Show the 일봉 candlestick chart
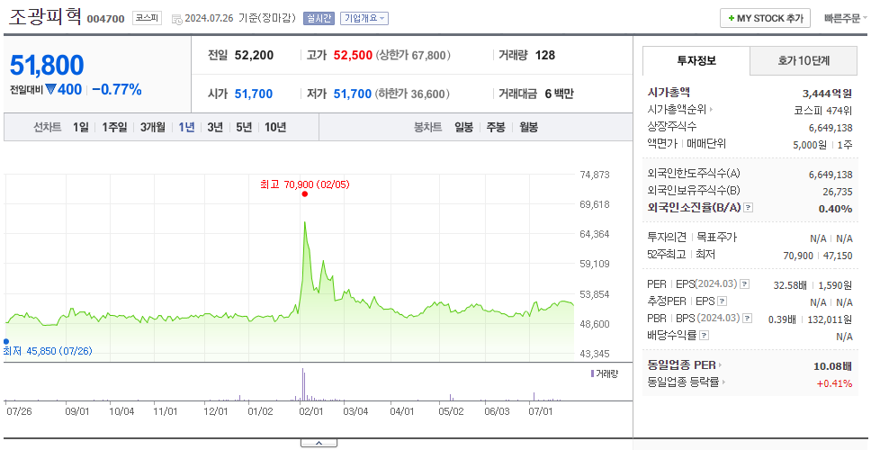 (x=463, y=127)
